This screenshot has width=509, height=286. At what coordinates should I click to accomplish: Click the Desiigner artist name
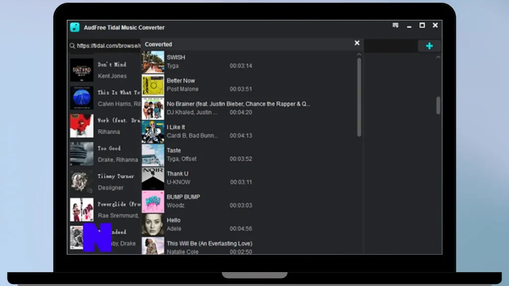click(111, 188)
